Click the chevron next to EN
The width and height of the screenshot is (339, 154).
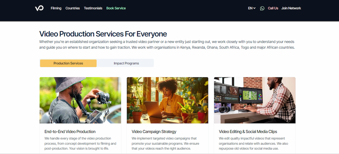pyautogui.click(x=254, y=8)
